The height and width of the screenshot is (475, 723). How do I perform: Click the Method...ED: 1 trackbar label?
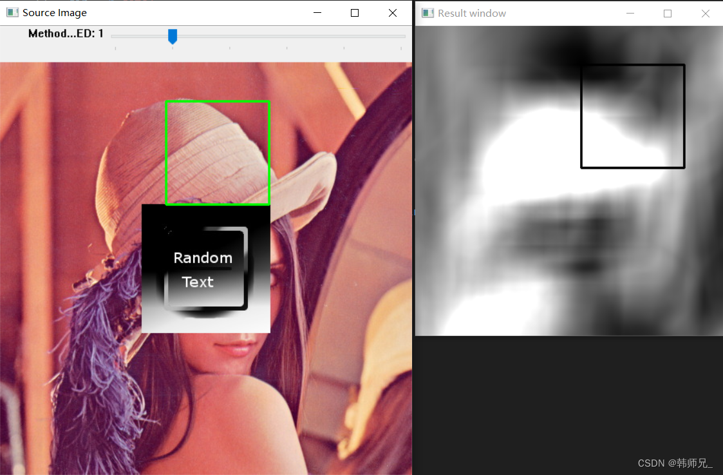point(65,34)
